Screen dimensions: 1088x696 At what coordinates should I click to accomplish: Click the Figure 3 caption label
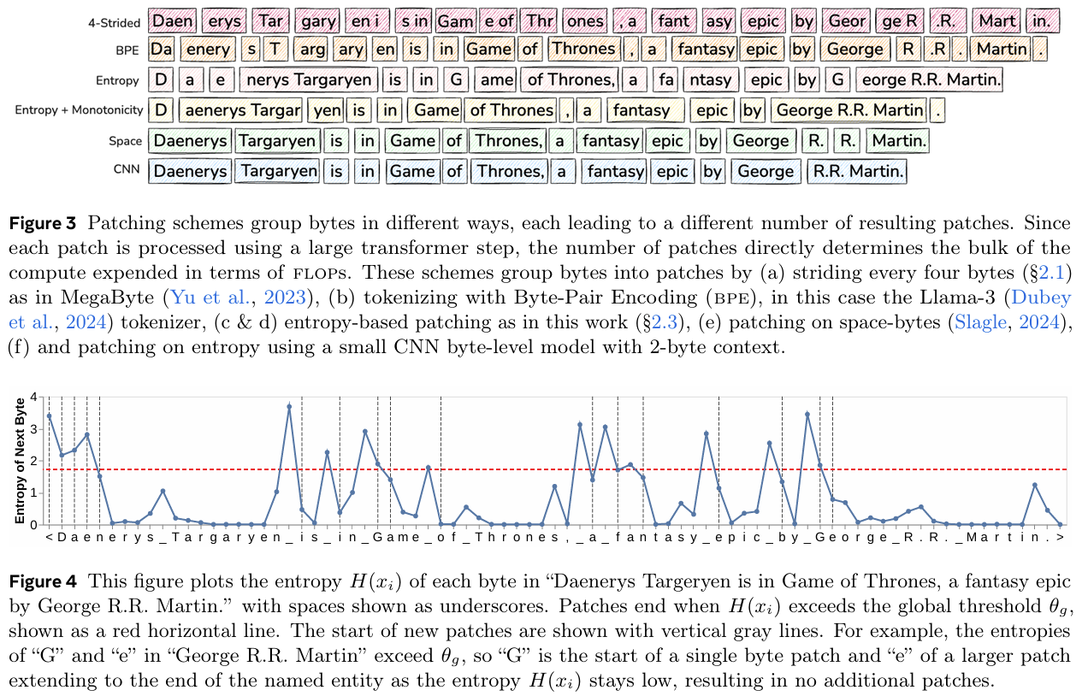coord(44,225)
